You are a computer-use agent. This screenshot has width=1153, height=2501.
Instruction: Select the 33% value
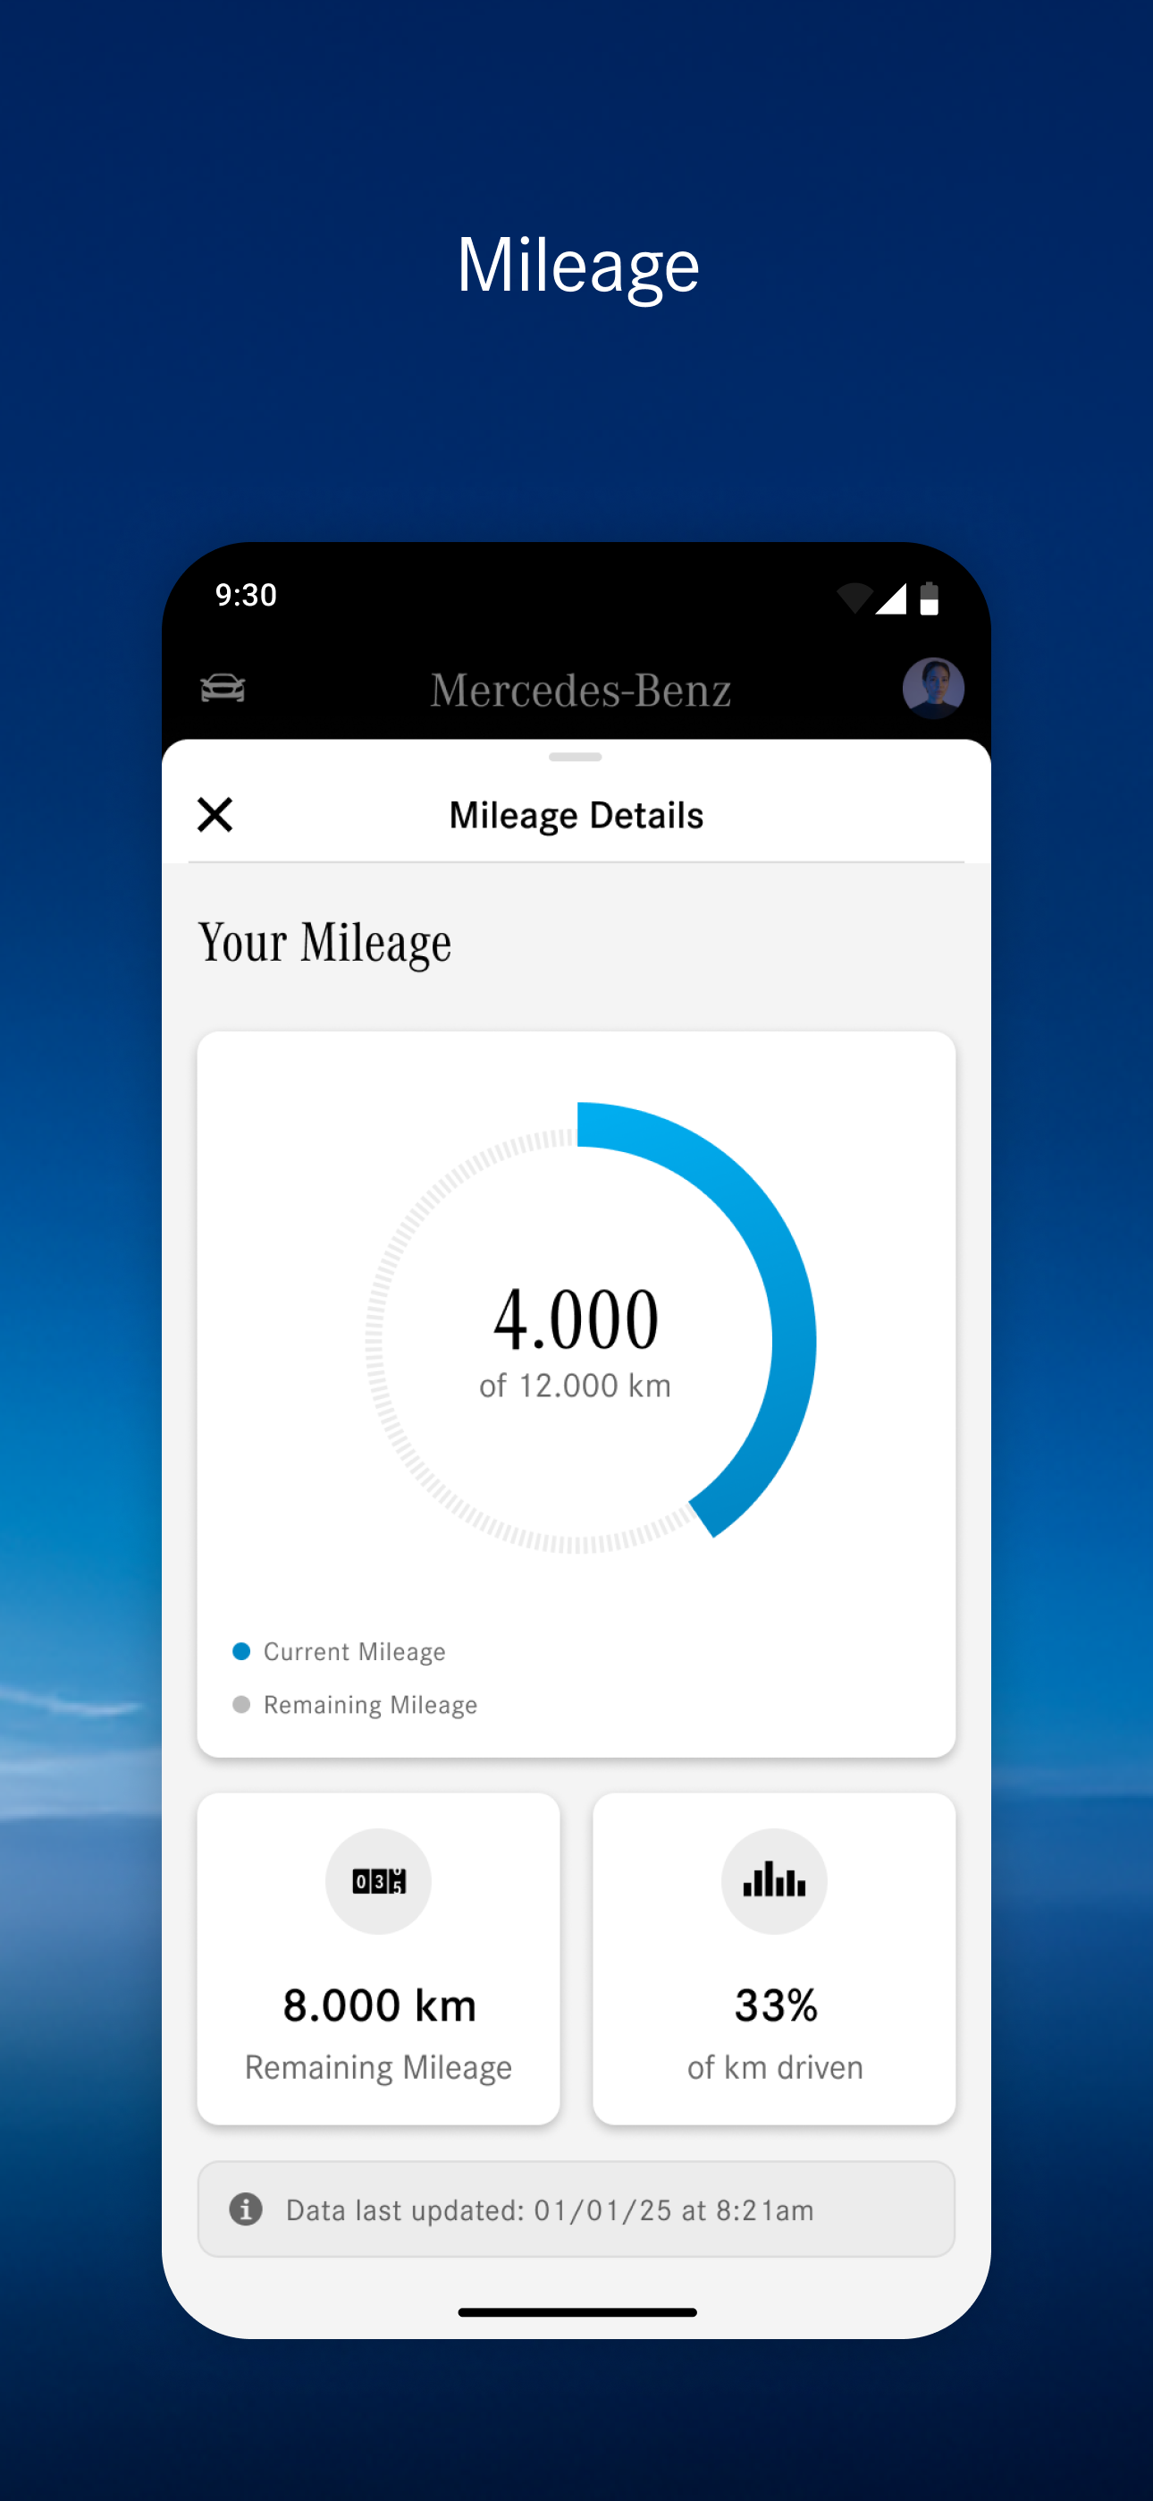pyautogui.click(x=776, y=2005)
